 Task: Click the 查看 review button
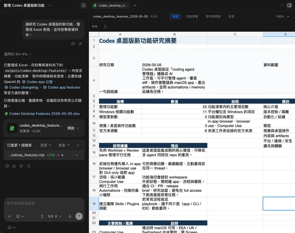tap(64, 145)
